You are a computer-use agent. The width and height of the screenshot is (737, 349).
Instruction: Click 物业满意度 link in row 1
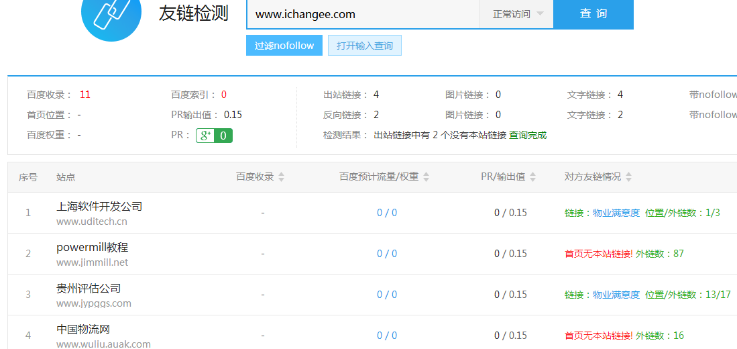(616, 213)
